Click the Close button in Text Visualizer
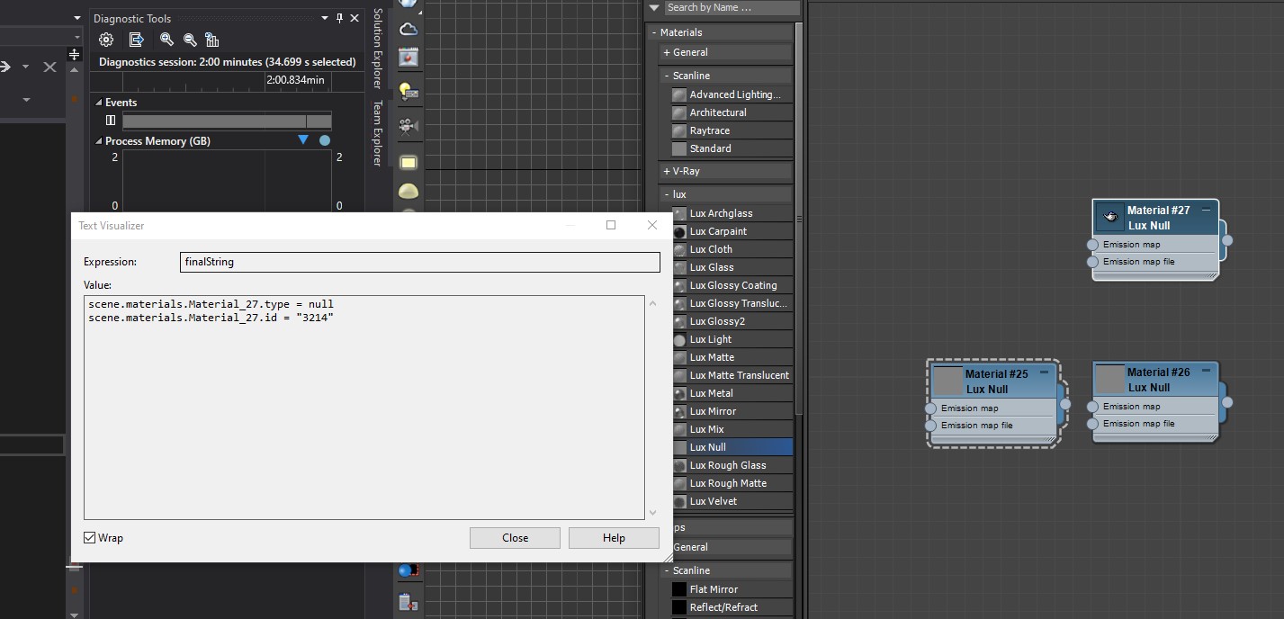This screenshot has width=1284, height=619. point(515,538)
